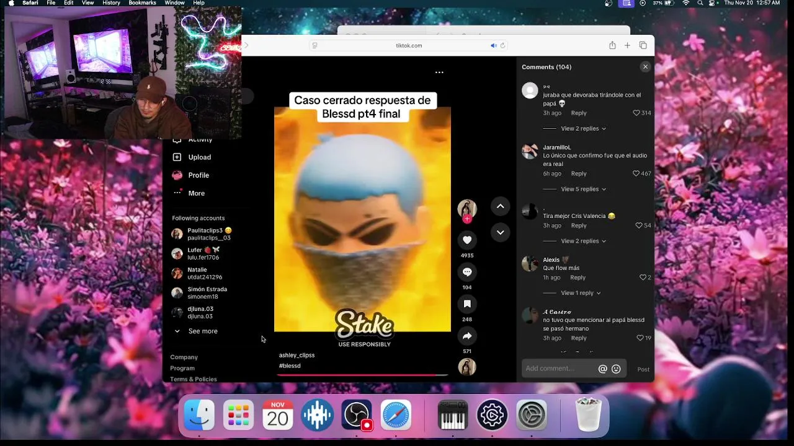The height and width of the screenshot is (446, 794).
Task: Open the History menu
Action: 111,3
